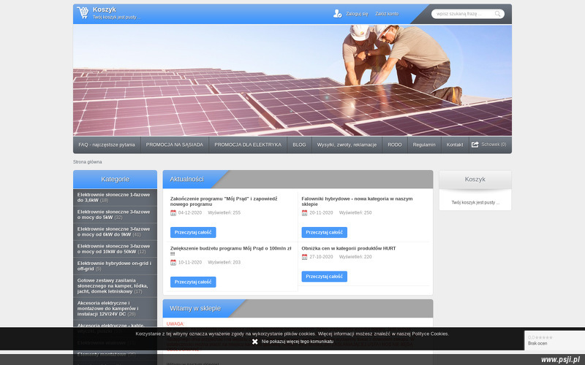Open news title Zwiększenie budżetu programu Mój Prąd
The width and height of the screenshot is (585, 365).
[x=230, y=251]
